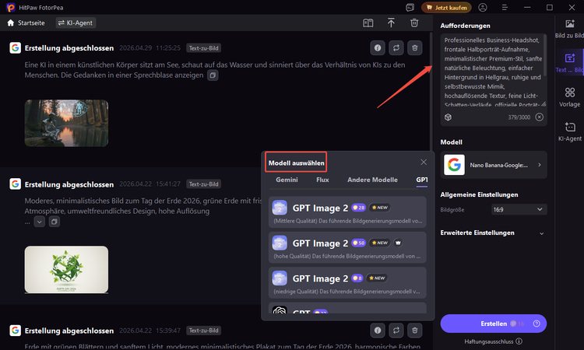The height and width of the screenshot is (350, 584).
Task: Close the Modell auswählen popup
Action: tap(424, 163)
